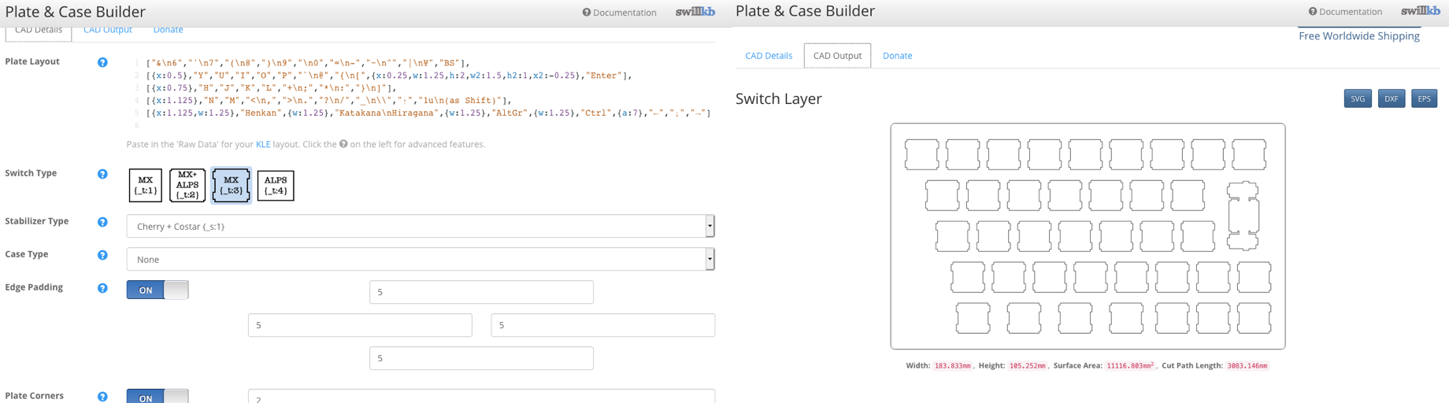Click the Height value 105.252mm
This screenshot has width=1449, height=403.
click(1028, 366)
